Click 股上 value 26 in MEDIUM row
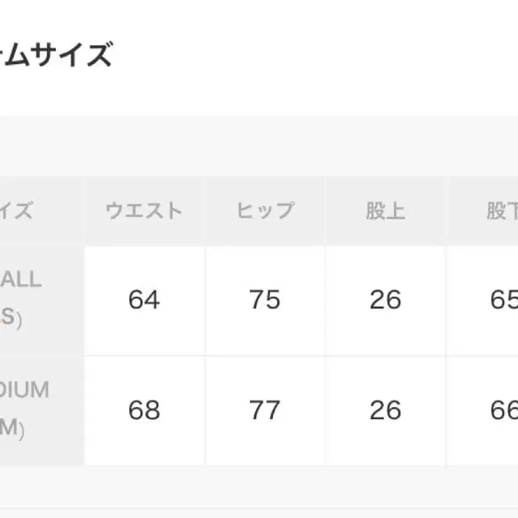The image size is (518, 518). tap(385, 410)
